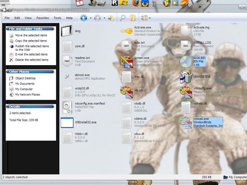Select the SIG6.BIN disc icon
Screen dimensions: 247x185
(186, 62)
